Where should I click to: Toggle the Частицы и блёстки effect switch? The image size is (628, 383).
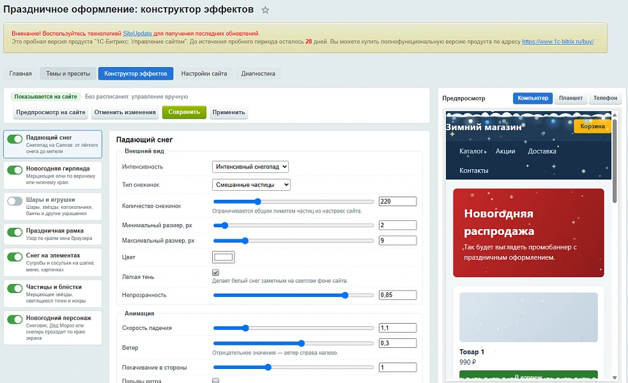tap(15, 289)
